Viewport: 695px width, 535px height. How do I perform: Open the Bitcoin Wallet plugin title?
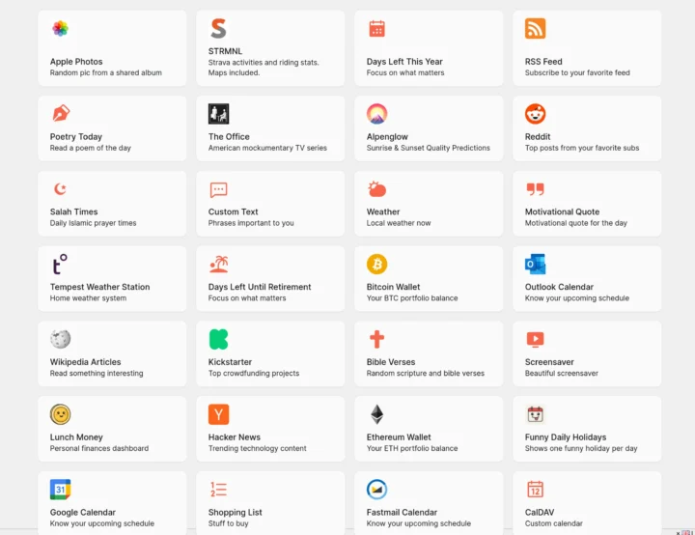click(x=393, y=287)
